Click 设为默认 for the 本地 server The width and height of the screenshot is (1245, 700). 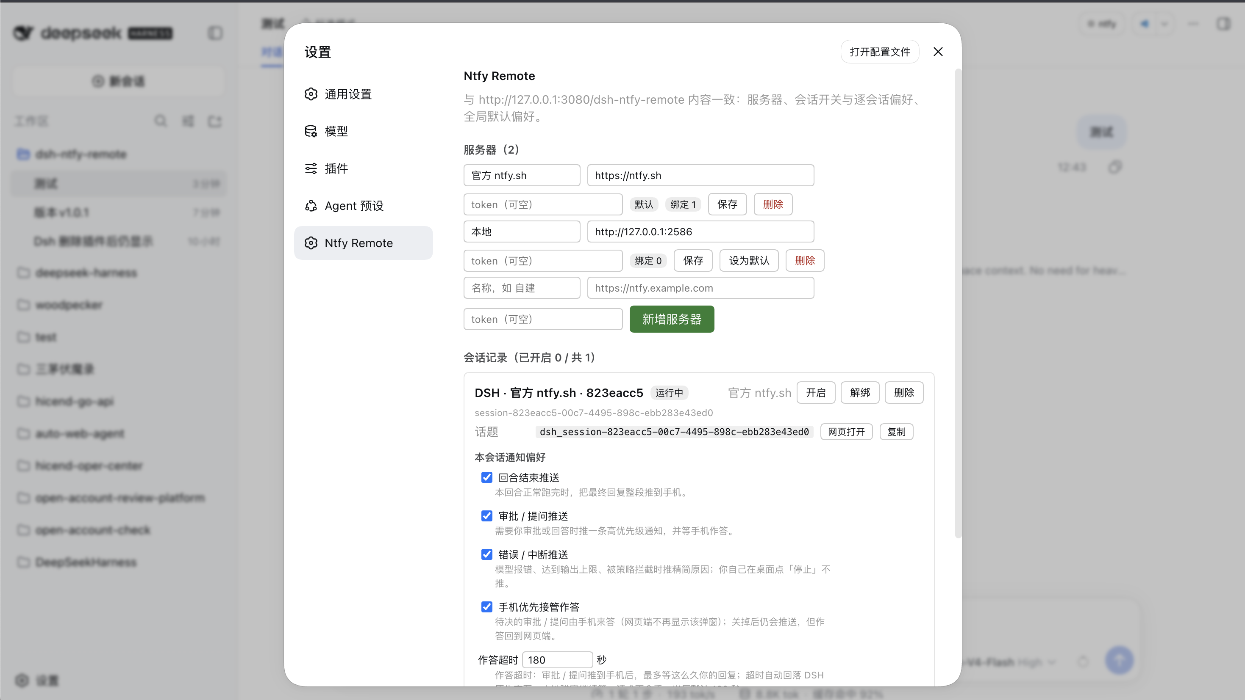pos(749,261)
